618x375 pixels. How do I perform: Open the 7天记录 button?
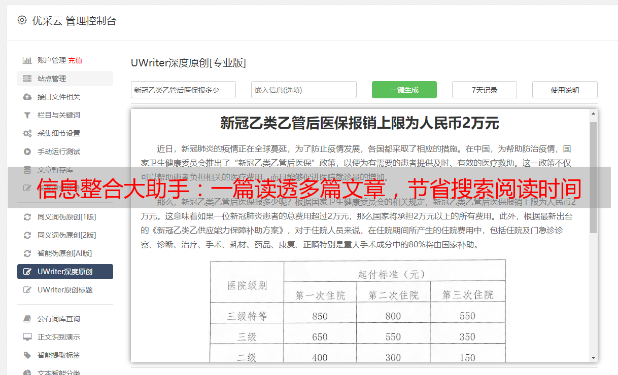[485, 90]
